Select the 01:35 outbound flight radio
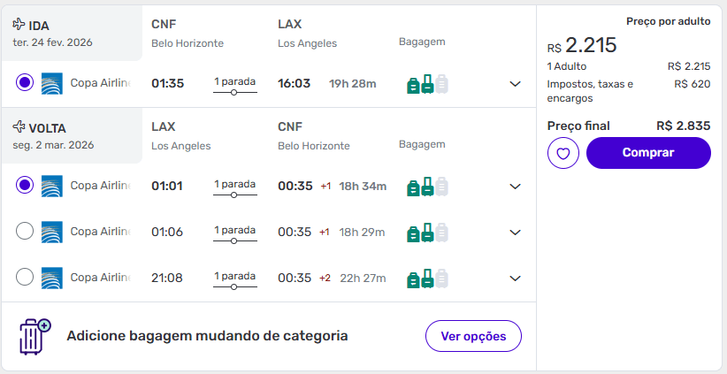 click(x=25, y=83)
